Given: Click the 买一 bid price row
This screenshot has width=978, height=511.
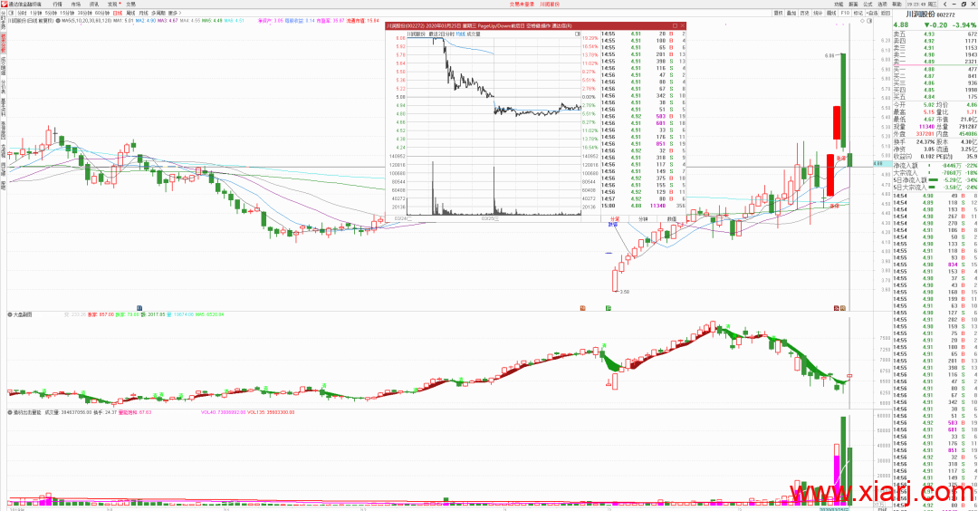Looking at the screenshot, I should pyautogui.click(x=935, y=69).
